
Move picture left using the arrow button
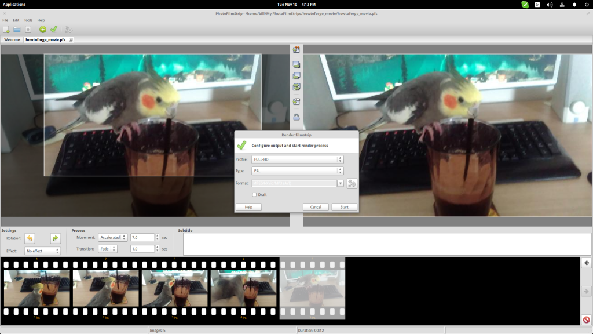[586, 263]
